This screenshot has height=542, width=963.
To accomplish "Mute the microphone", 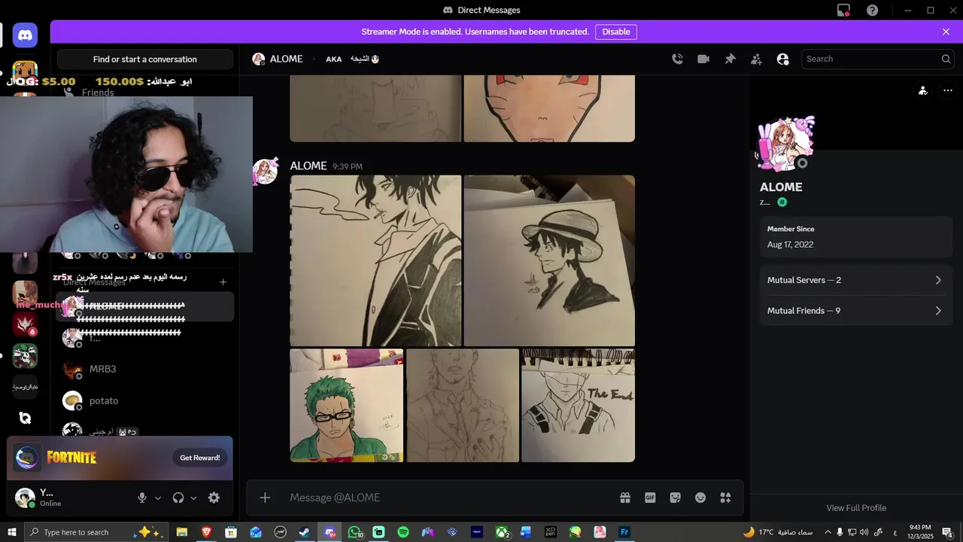I will (142, 498).
